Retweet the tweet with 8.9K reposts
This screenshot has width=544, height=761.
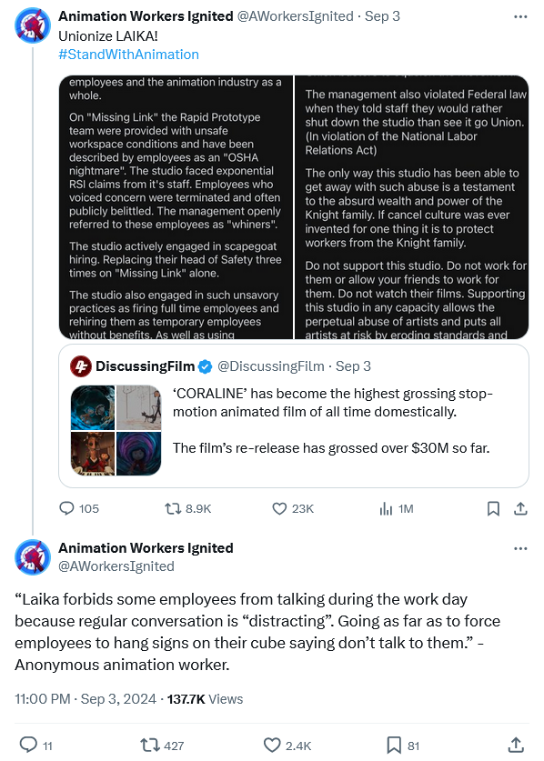(188, 508)
